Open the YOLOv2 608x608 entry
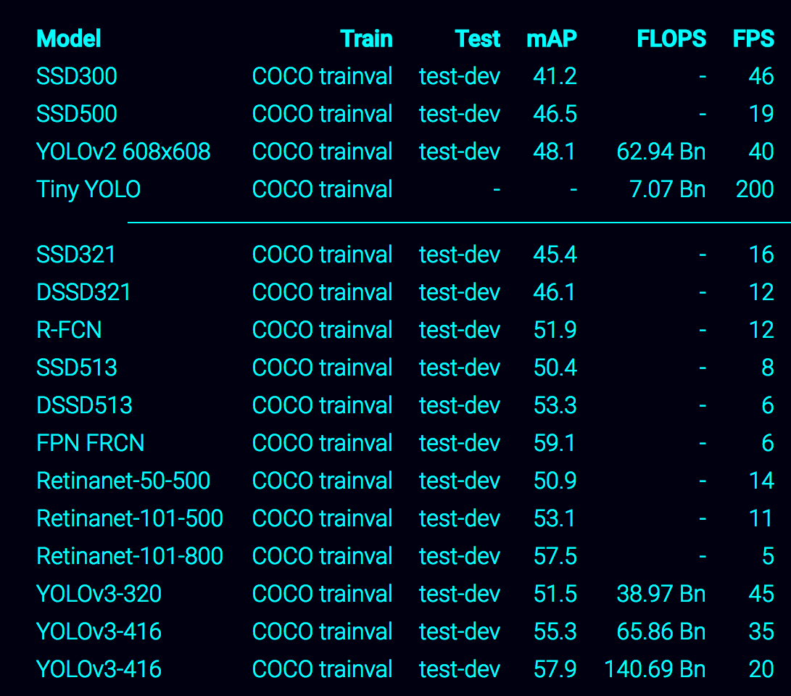This screenshot has width=791, height=696. (x=123, y=152)
